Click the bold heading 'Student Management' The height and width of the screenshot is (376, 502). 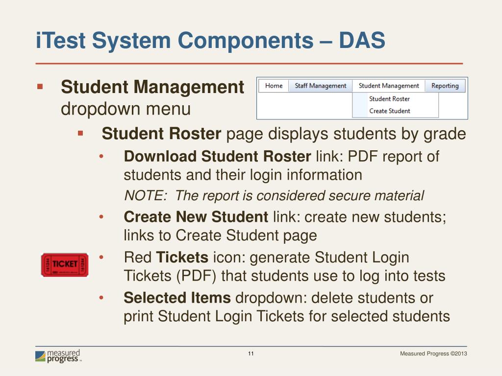152,87
